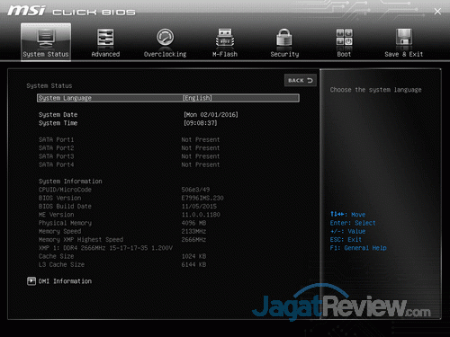
Task: Click the Physical Memory label
Action: coord(65,223)
